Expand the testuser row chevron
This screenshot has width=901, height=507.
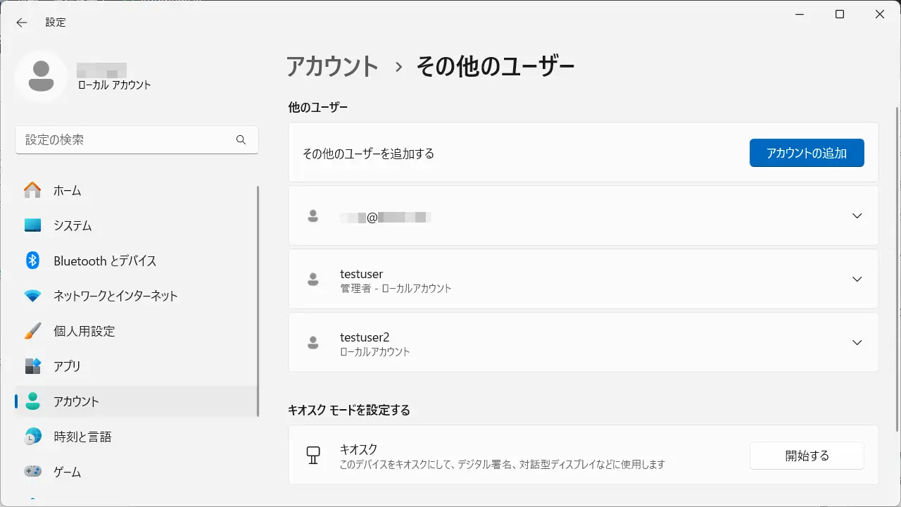tap(857, 280)
